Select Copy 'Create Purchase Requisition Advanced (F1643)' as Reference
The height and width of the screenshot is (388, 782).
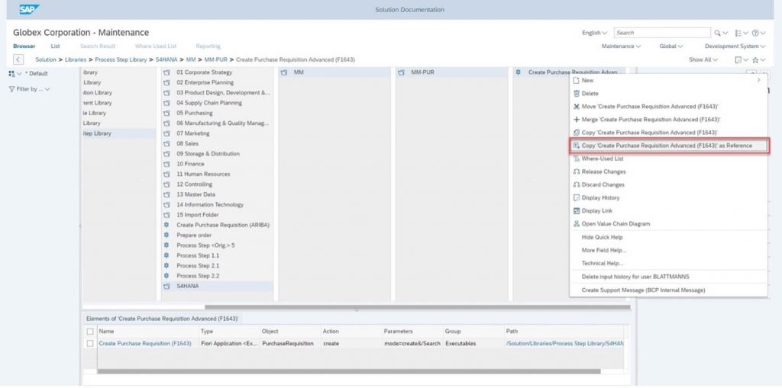[669, 146]
